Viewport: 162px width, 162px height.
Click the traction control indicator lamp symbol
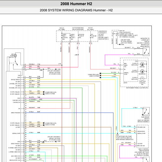142,79
